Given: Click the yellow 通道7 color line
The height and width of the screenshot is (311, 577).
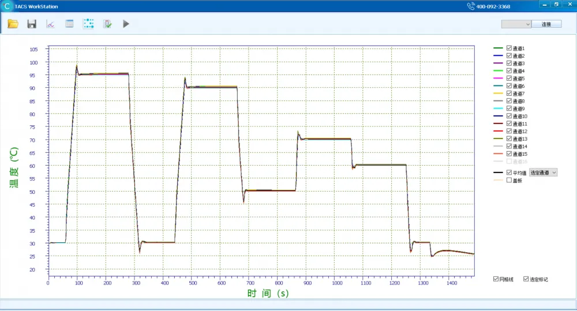Looking at the screenshot, I should 498,93.
